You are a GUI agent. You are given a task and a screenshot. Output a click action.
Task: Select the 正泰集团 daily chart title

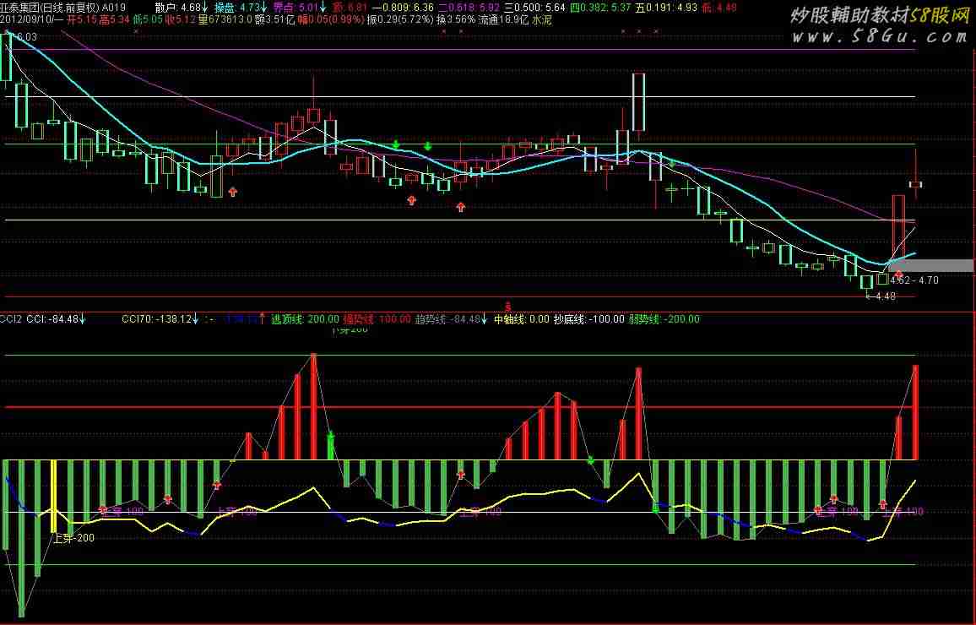(x=49, y=8)
